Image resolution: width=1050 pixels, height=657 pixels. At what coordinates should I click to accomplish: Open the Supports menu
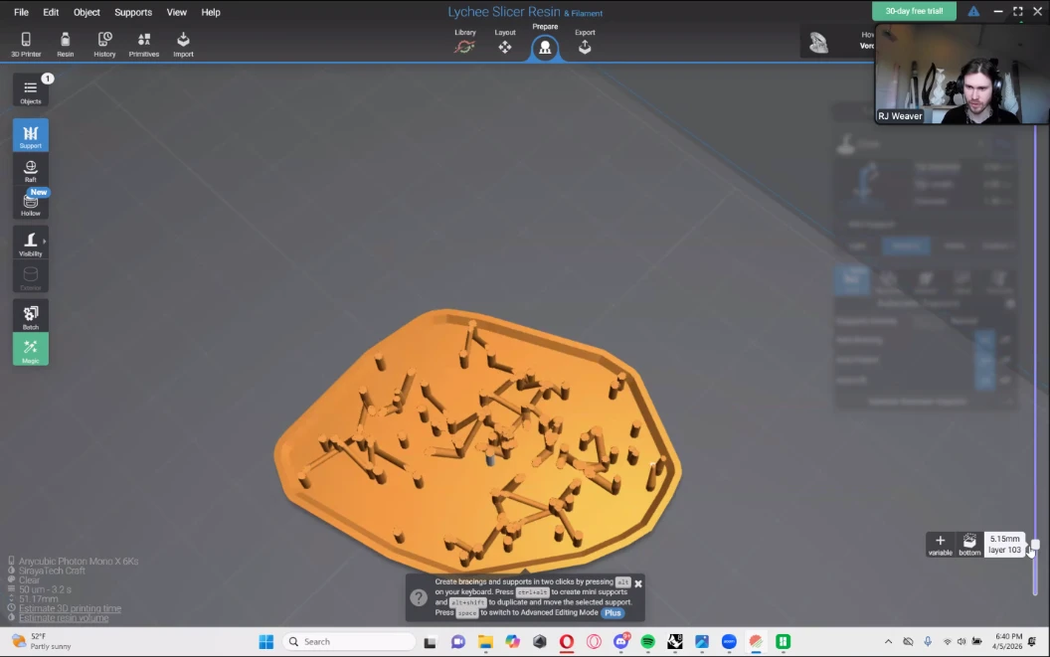pos(133,12)
